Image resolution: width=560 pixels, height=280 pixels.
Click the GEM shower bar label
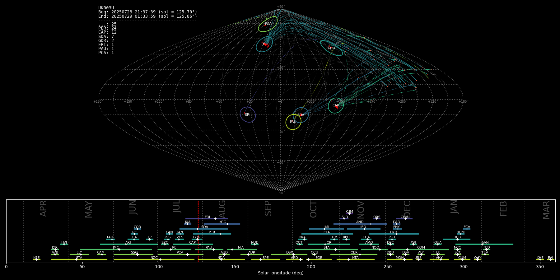pos(404,217)
